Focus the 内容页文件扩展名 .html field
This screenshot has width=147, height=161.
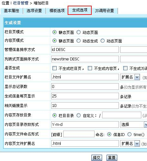click(85, 144)
